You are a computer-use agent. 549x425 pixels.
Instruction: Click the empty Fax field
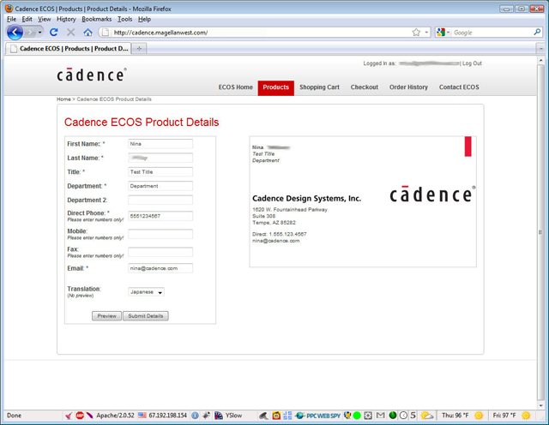(x=160, y=252)
